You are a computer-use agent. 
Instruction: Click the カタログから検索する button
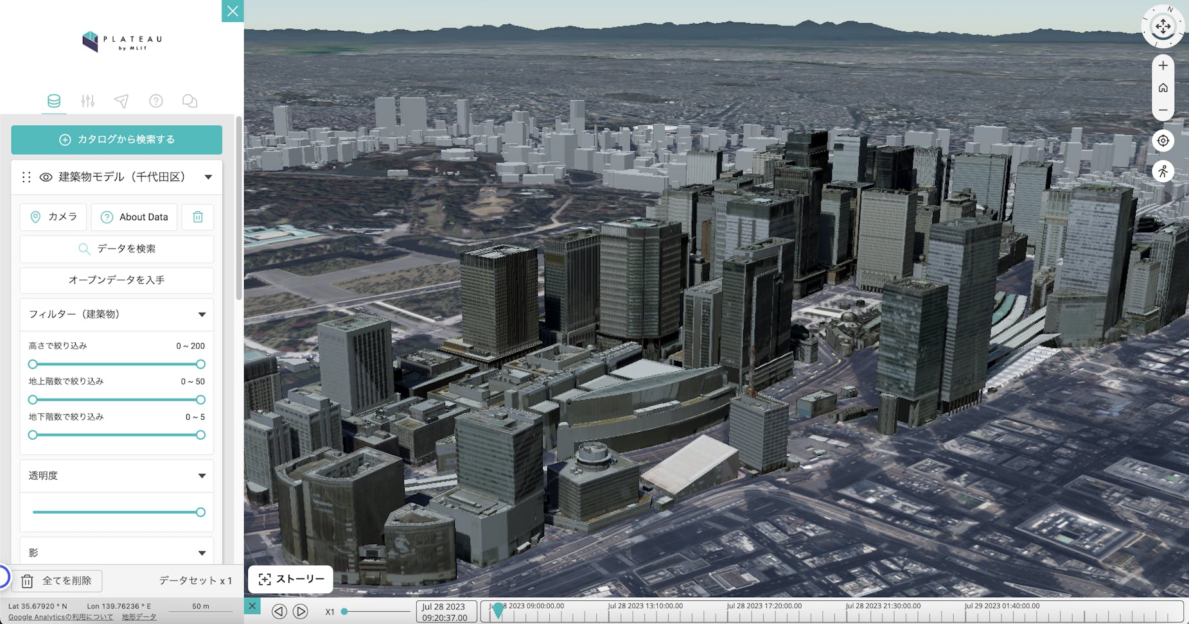click(116, 139)
